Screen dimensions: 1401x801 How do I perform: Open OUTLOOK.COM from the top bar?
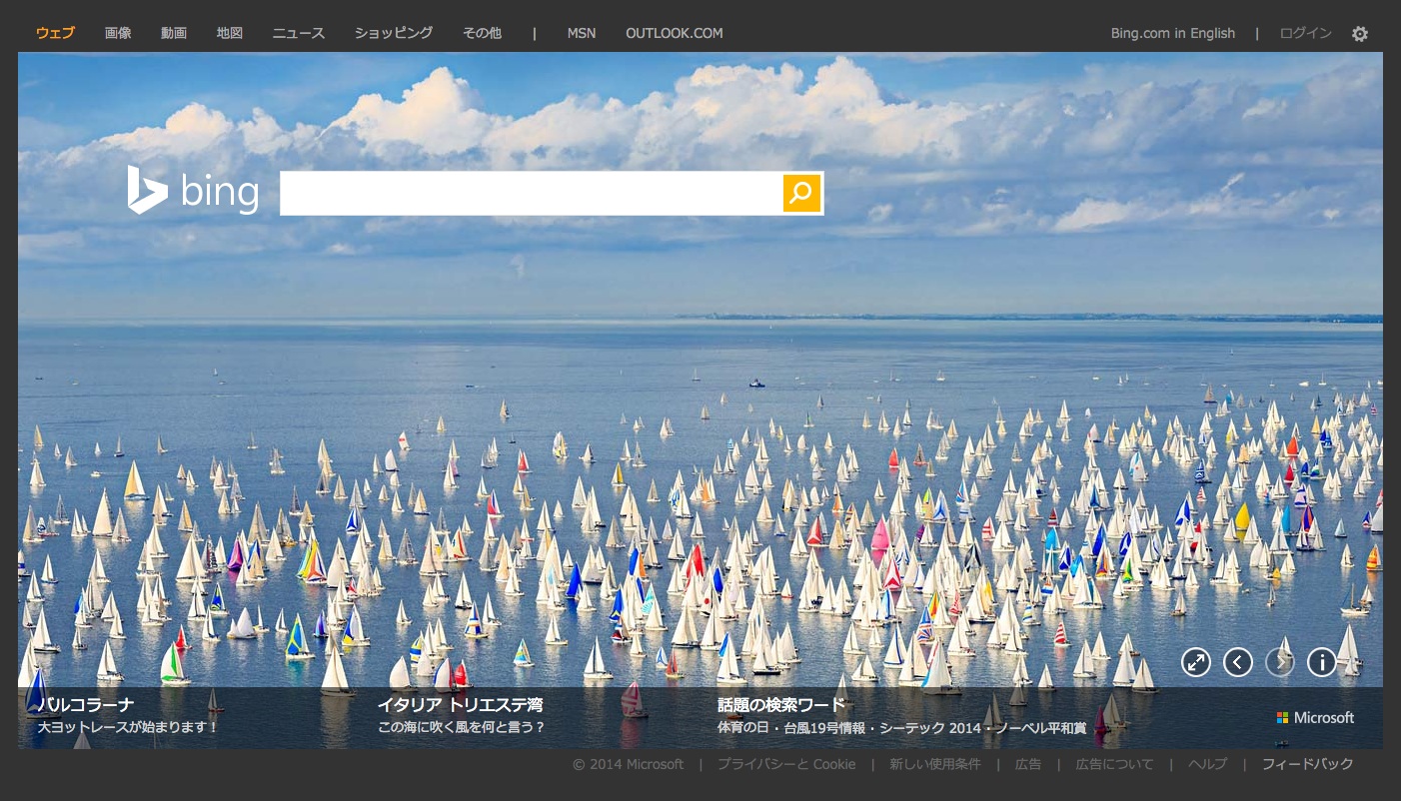[674, 33]
